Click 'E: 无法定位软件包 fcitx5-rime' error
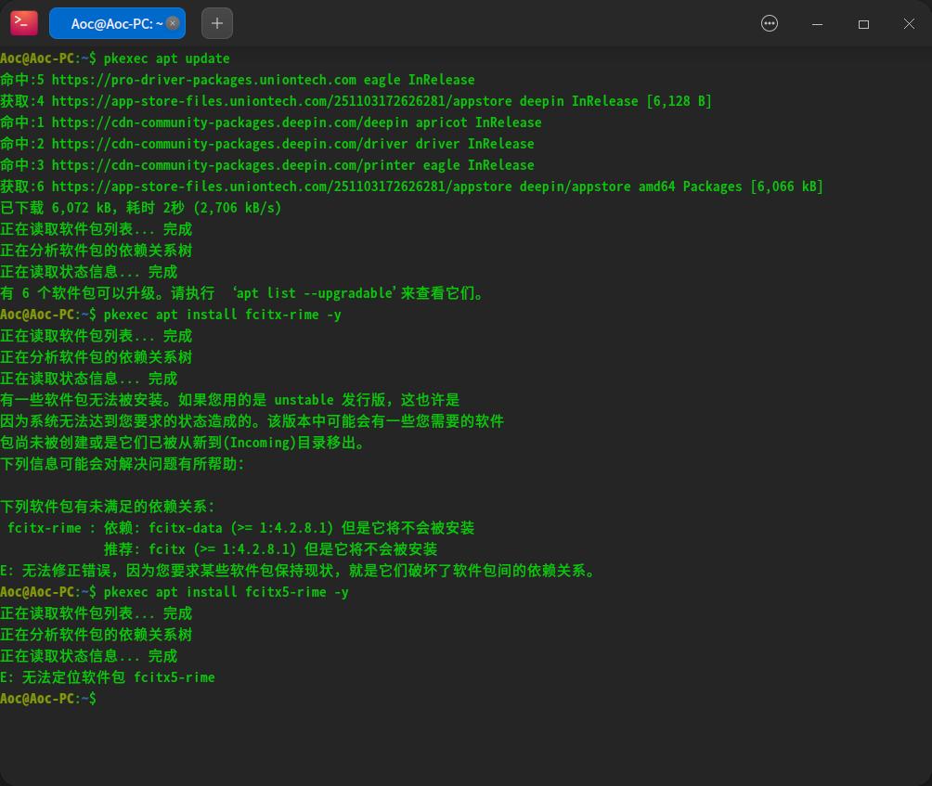The height and width of the screenshot is (786, 932). (108, 677)
